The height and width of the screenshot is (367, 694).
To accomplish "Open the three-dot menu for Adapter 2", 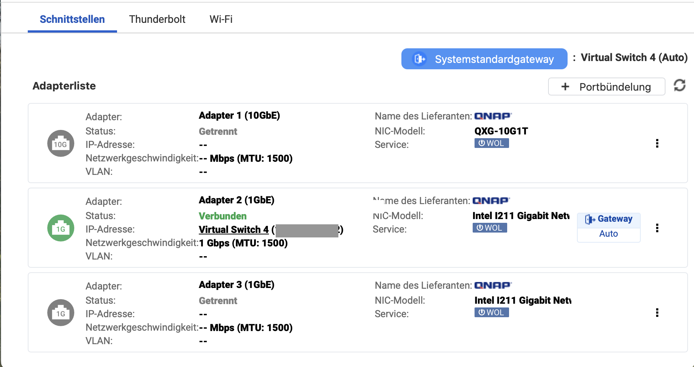I will click(x=657, y=228).
